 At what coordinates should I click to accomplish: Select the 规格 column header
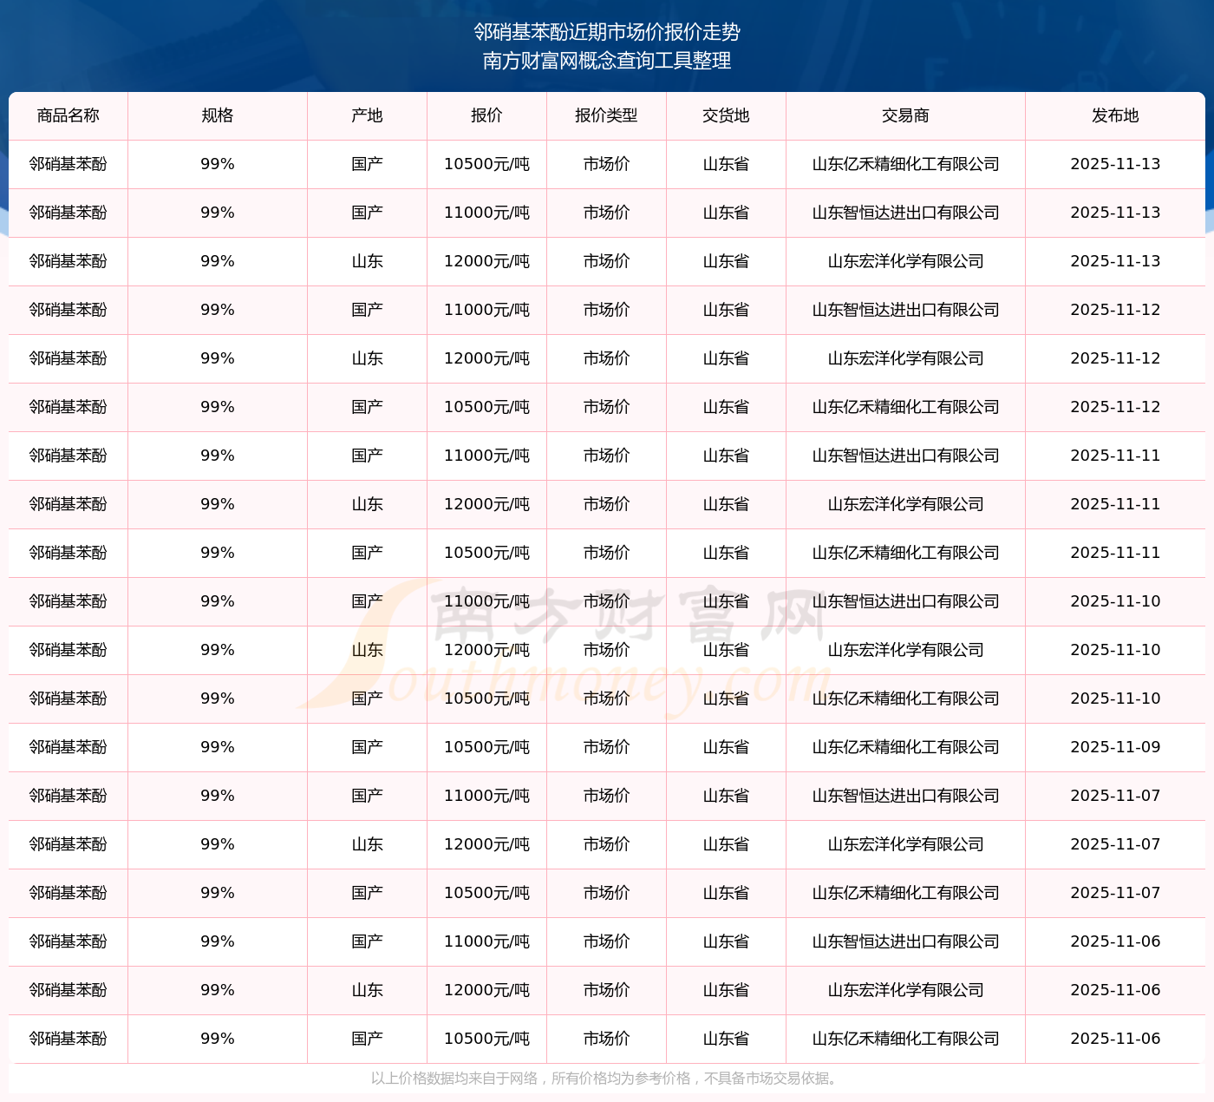pos(218,115)
